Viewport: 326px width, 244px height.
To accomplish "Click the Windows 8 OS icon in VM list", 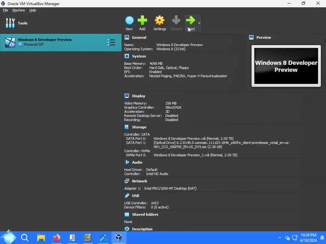I will point(10,43).
